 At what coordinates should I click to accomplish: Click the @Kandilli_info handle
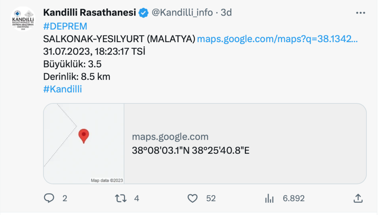click(x=181, y=12)
